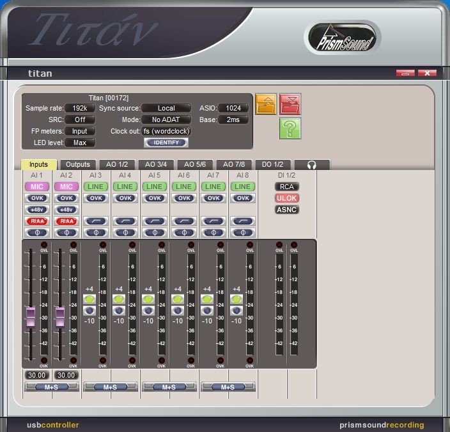The width and height of the screenshot is (450, 432).
Task: Switch to the Outputs tab
Action: coord(78,165)
